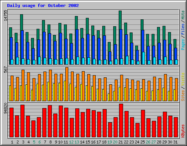
Task: Click the 'Daily usage for October 2002' title
Action: pyautogui.click(x=43, y=5)
